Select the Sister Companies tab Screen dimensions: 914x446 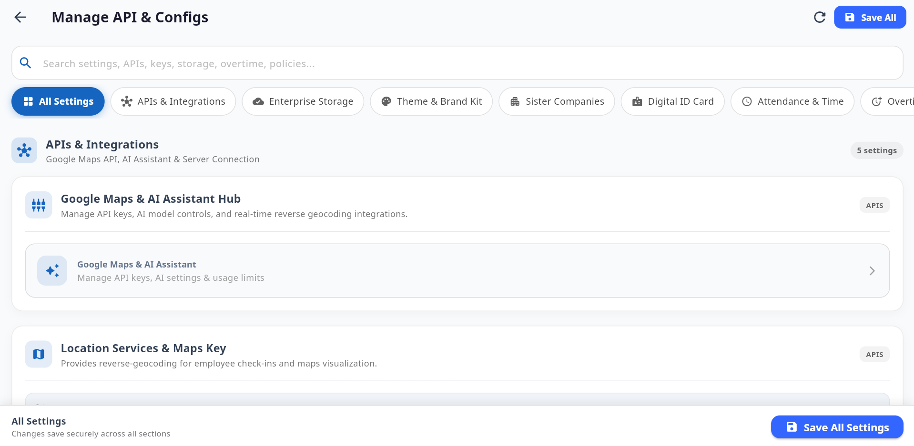pyautogui.click(x=557, y=101)
